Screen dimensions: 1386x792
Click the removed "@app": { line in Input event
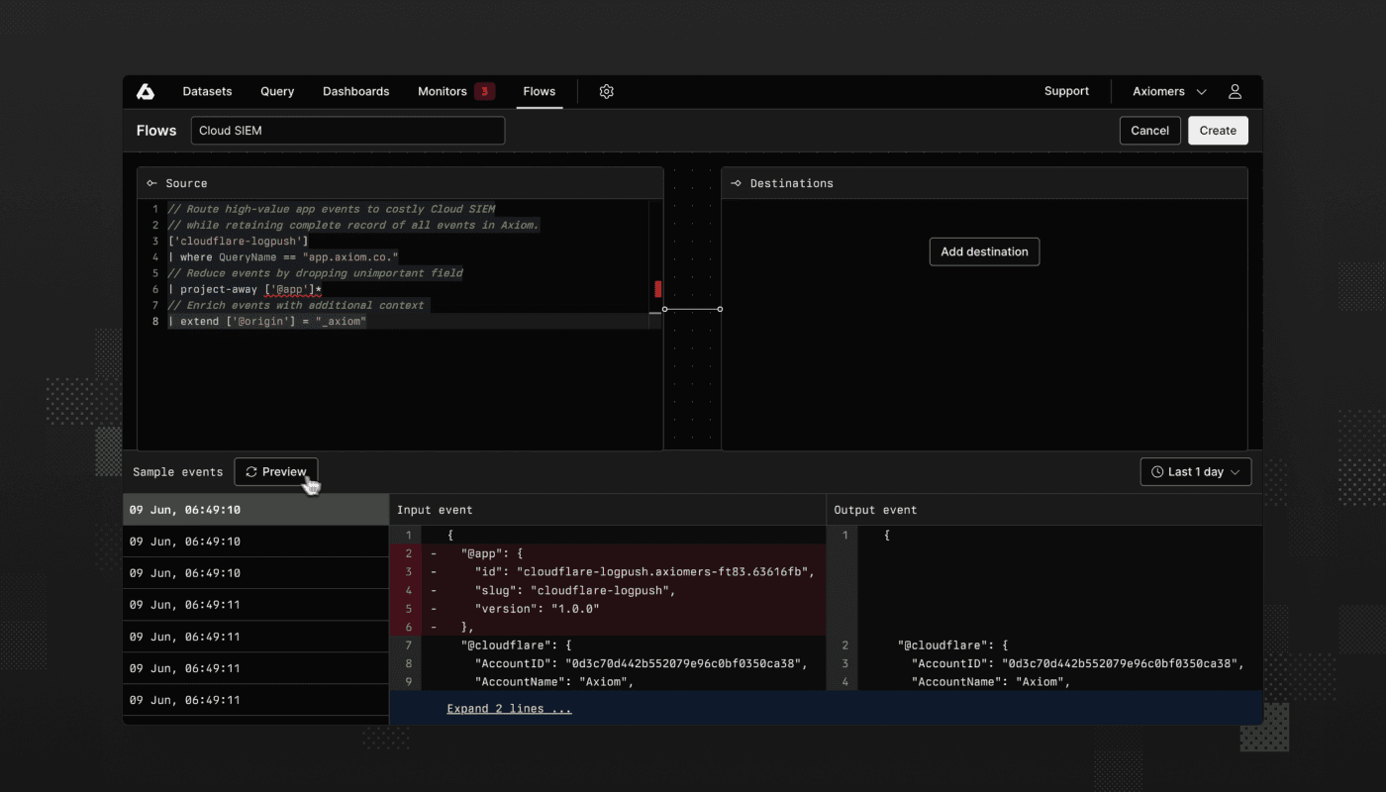click(x=608, y=553)
